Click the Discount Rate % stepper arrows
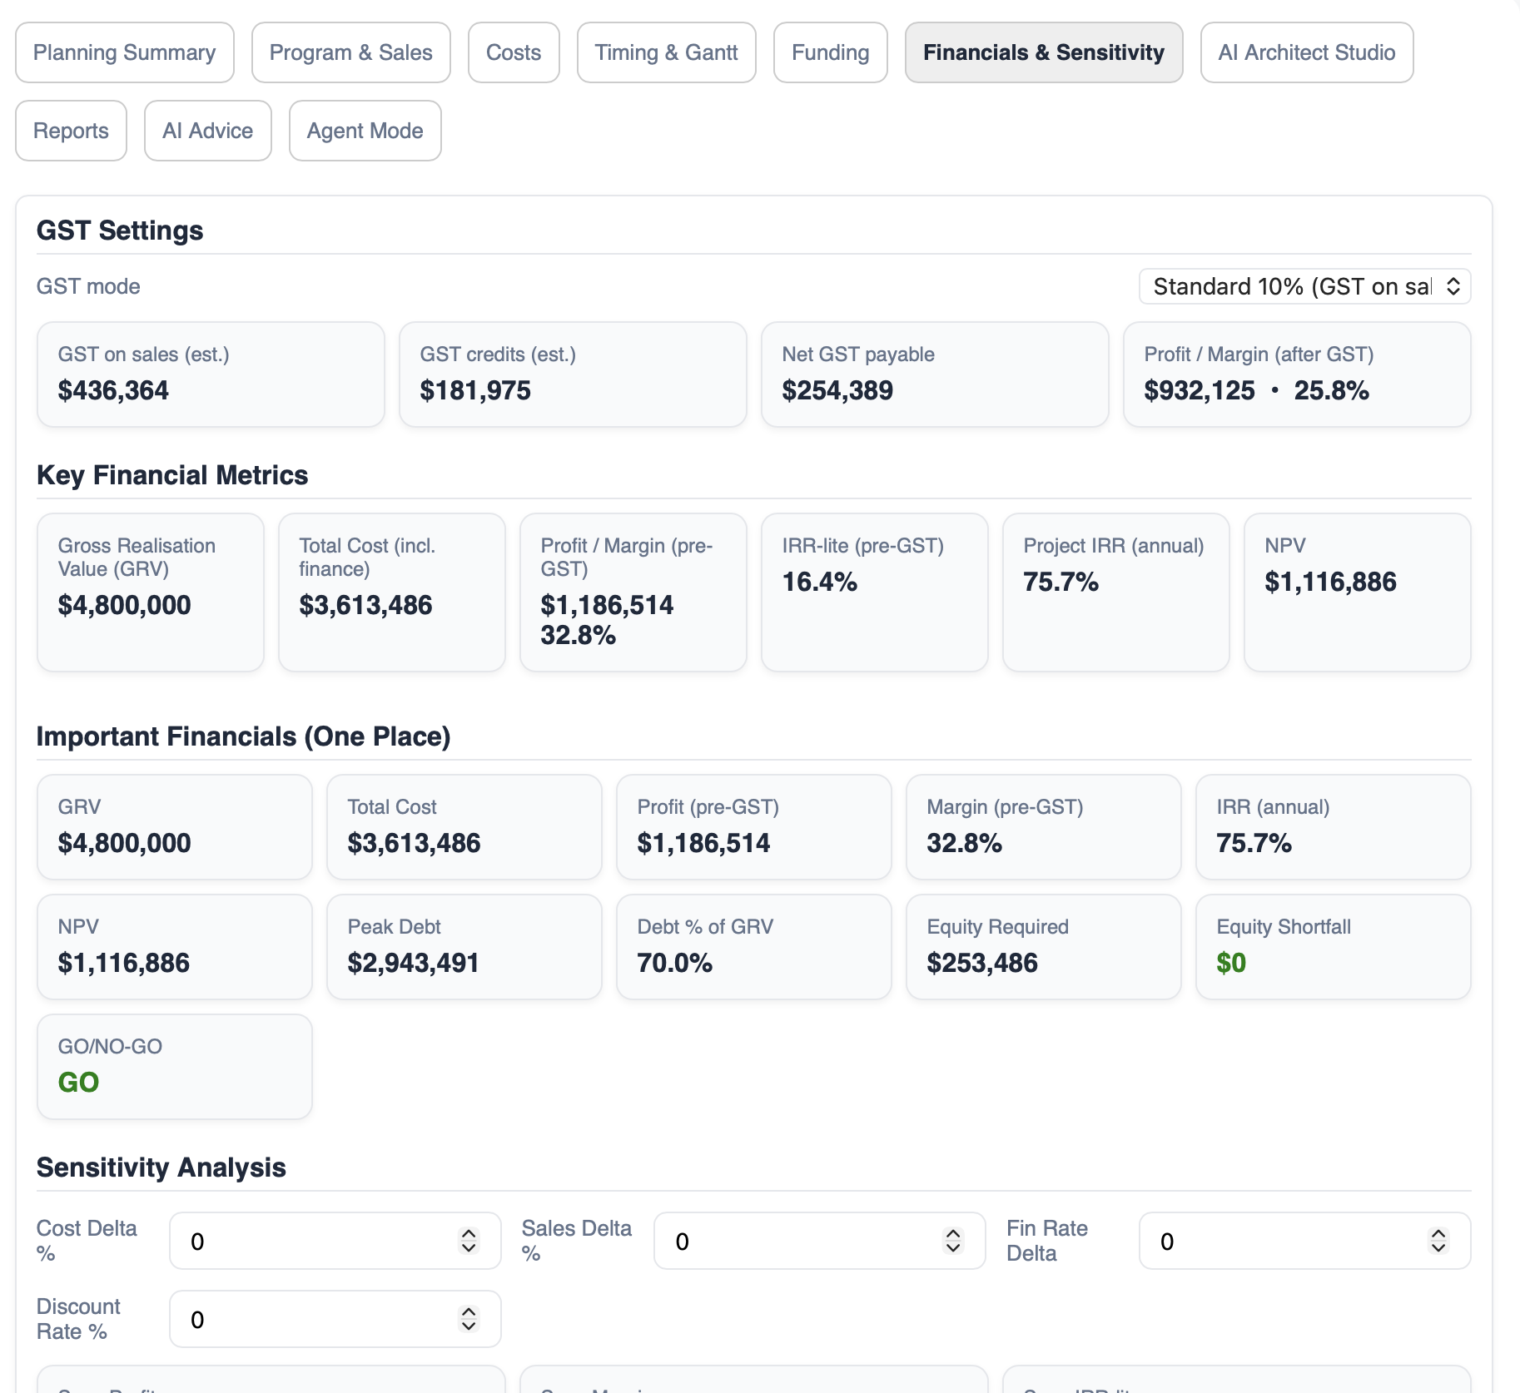Image resolution: width=1520 pixels, height=1393 pixels. click(x=469, y=1319)
